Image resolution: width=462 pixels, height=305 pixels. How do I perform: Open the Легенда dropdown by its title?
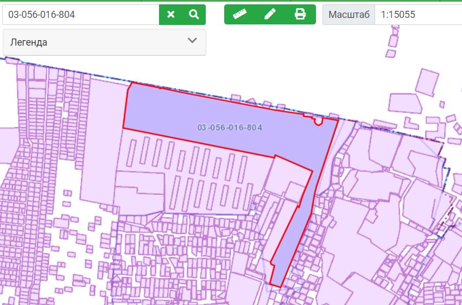(29, 42)
